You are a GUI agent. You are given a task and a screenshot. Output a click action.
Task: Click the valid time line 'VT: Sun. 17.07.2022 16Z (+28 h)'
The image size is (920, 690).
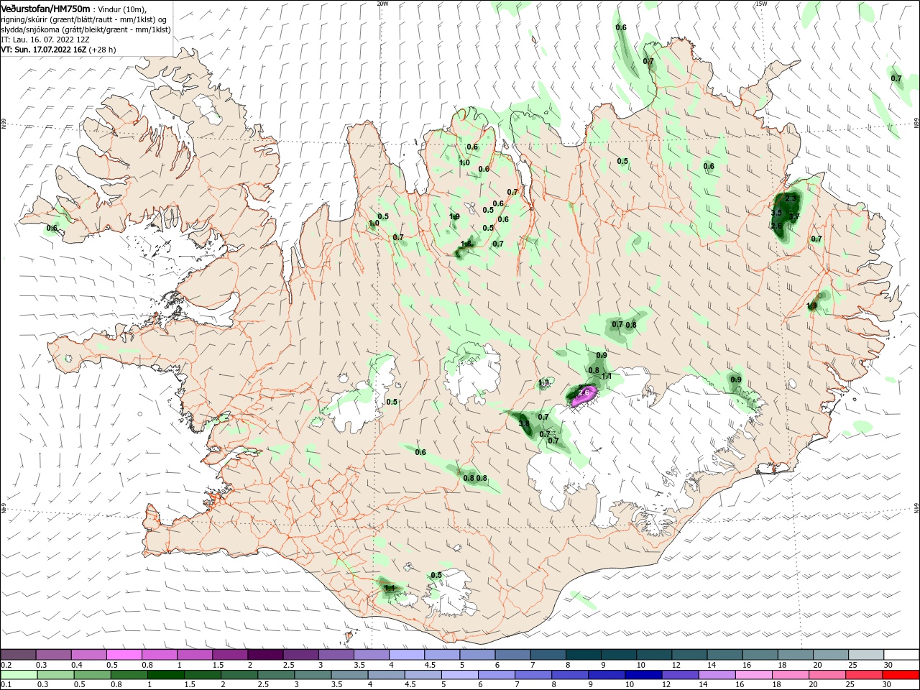pos(58,50)
